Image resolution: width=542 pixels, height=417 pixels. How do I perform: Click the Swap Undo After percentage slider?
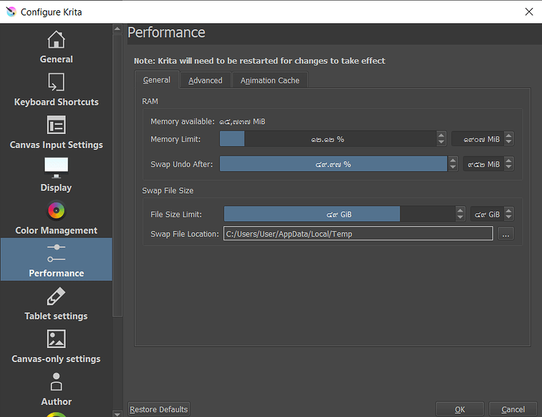pos(333,164)
